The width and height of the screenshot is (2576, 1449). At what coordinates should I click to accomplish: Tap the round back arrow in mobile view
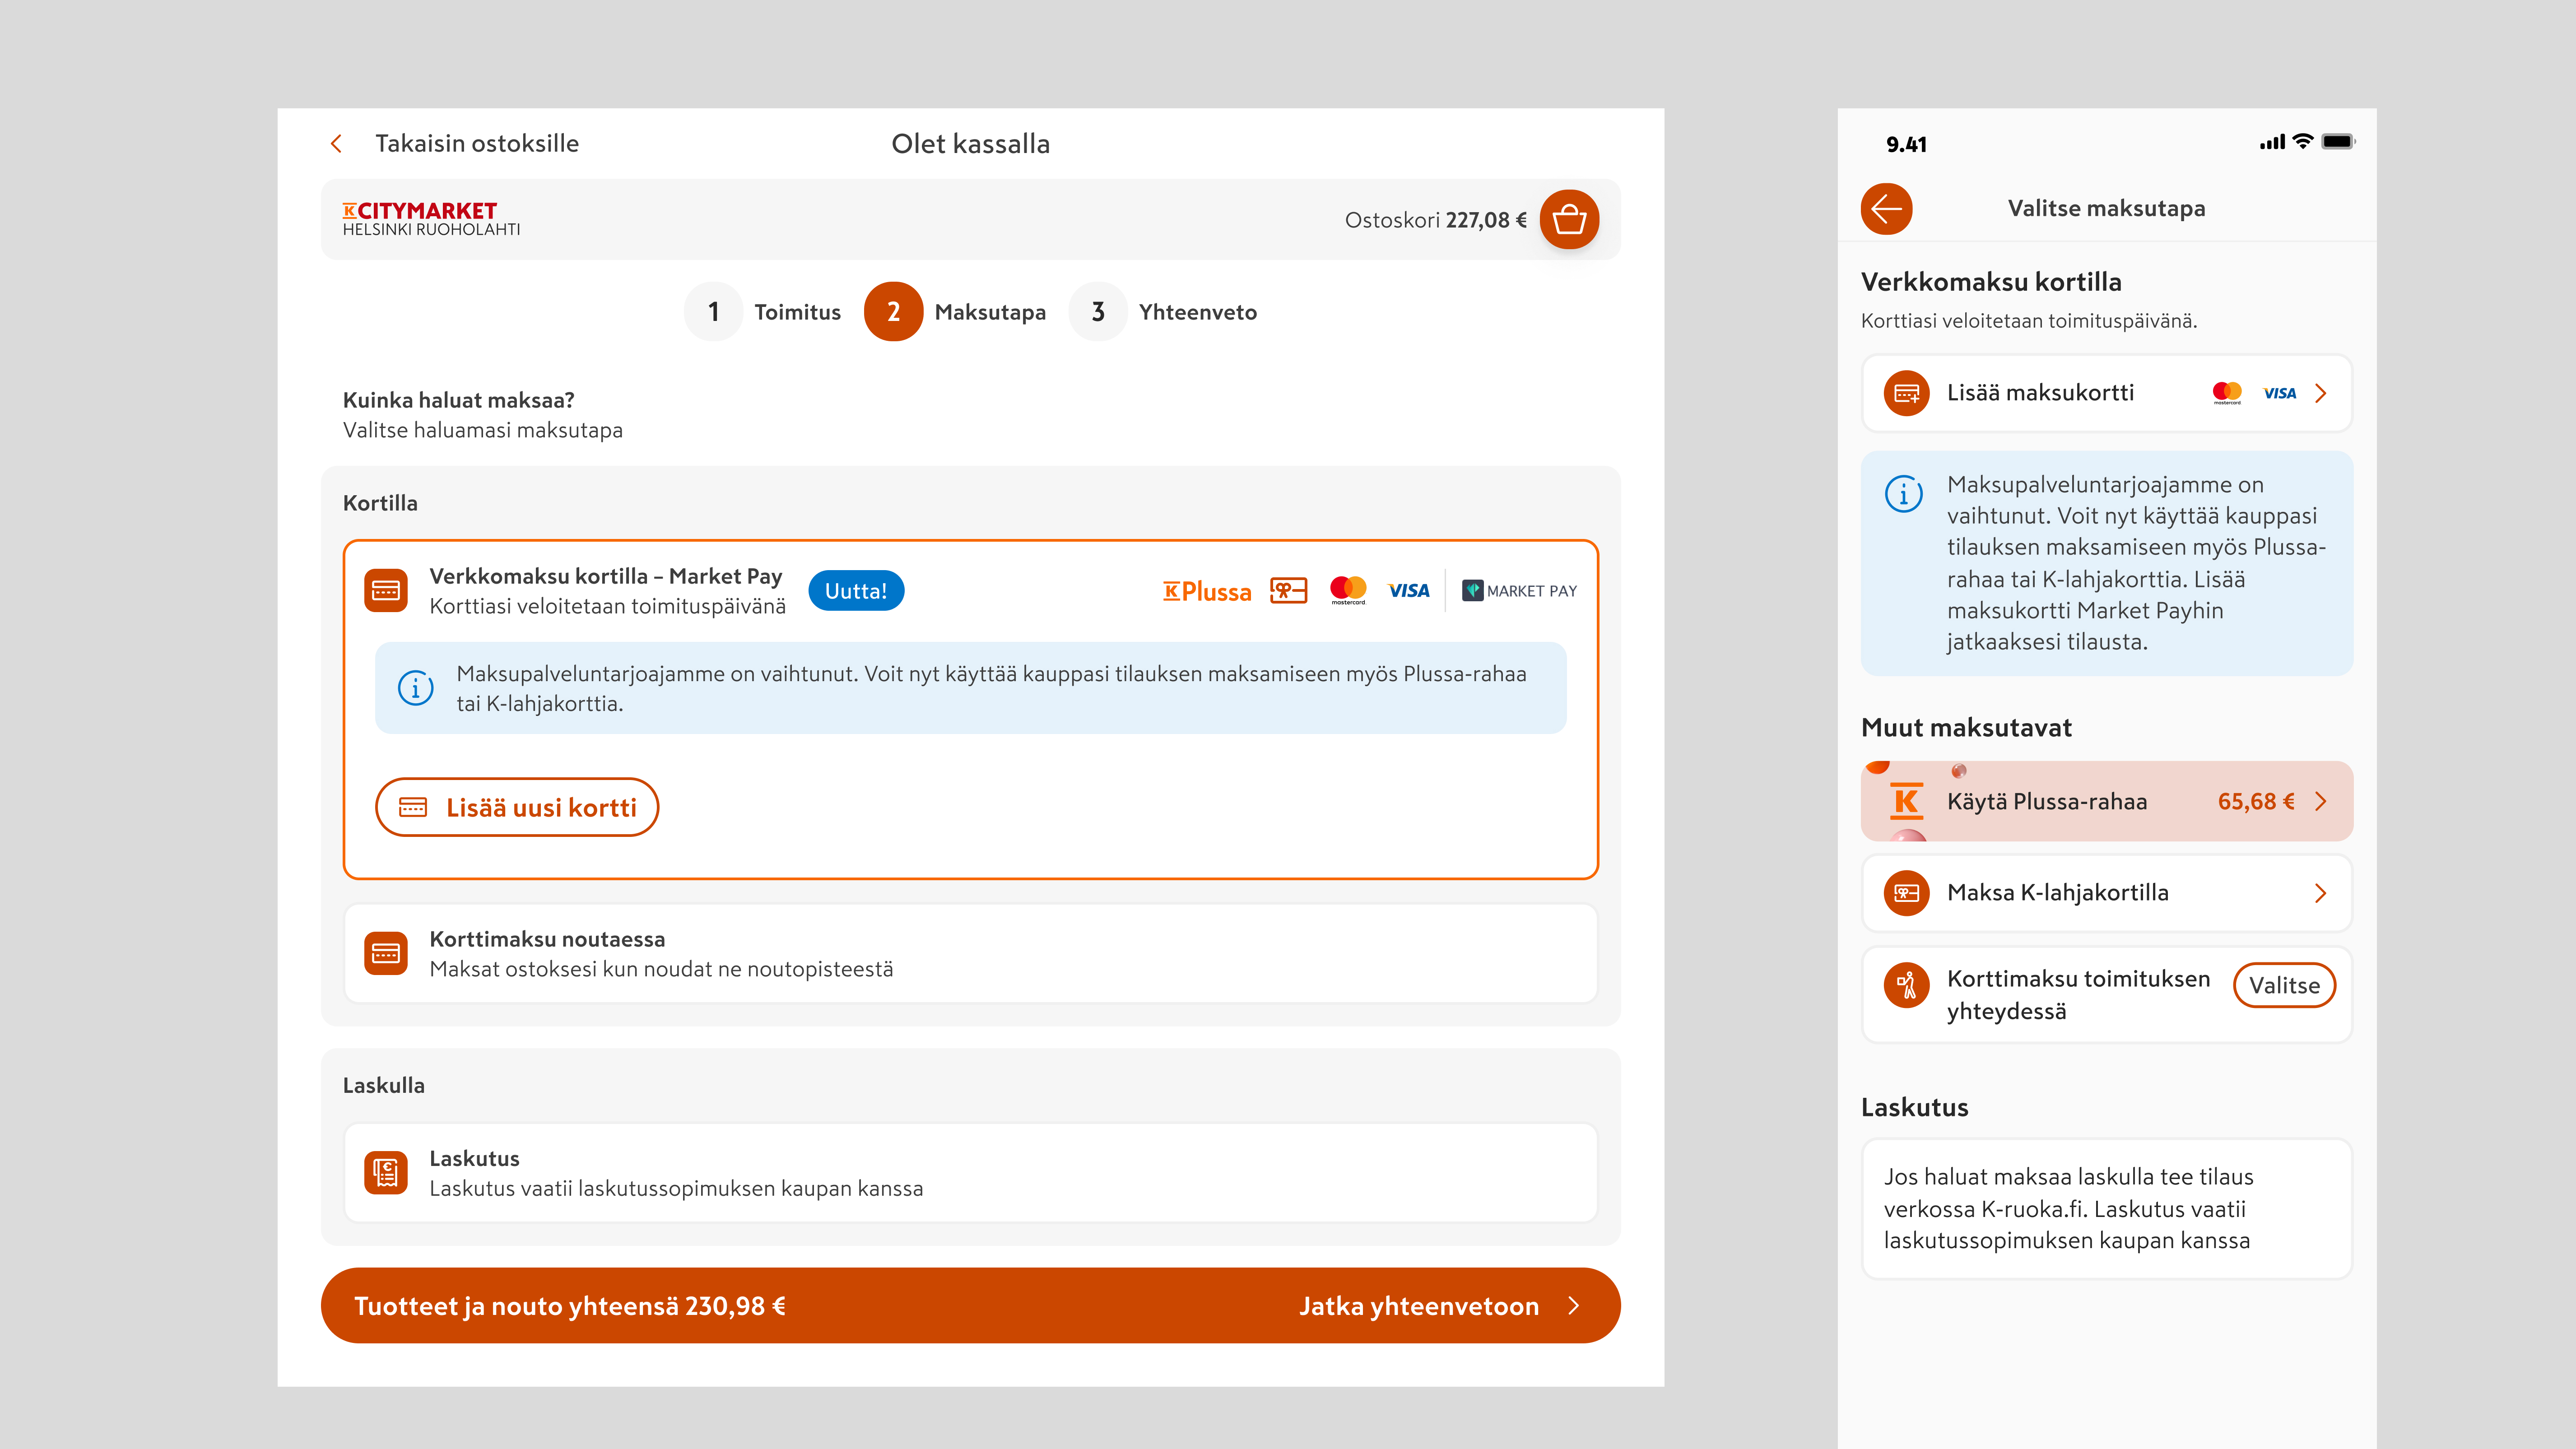click(x=1886, y=209)
